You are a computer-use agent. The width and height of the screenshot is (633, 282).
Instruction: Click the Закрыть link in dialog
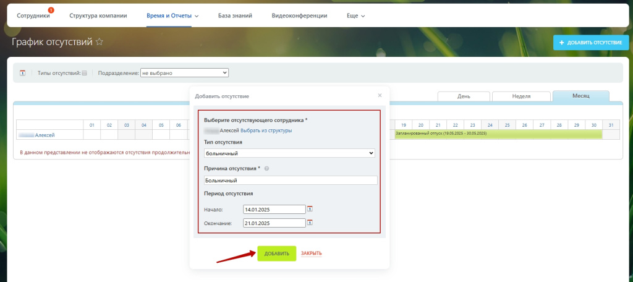click(x=311, y=254)
